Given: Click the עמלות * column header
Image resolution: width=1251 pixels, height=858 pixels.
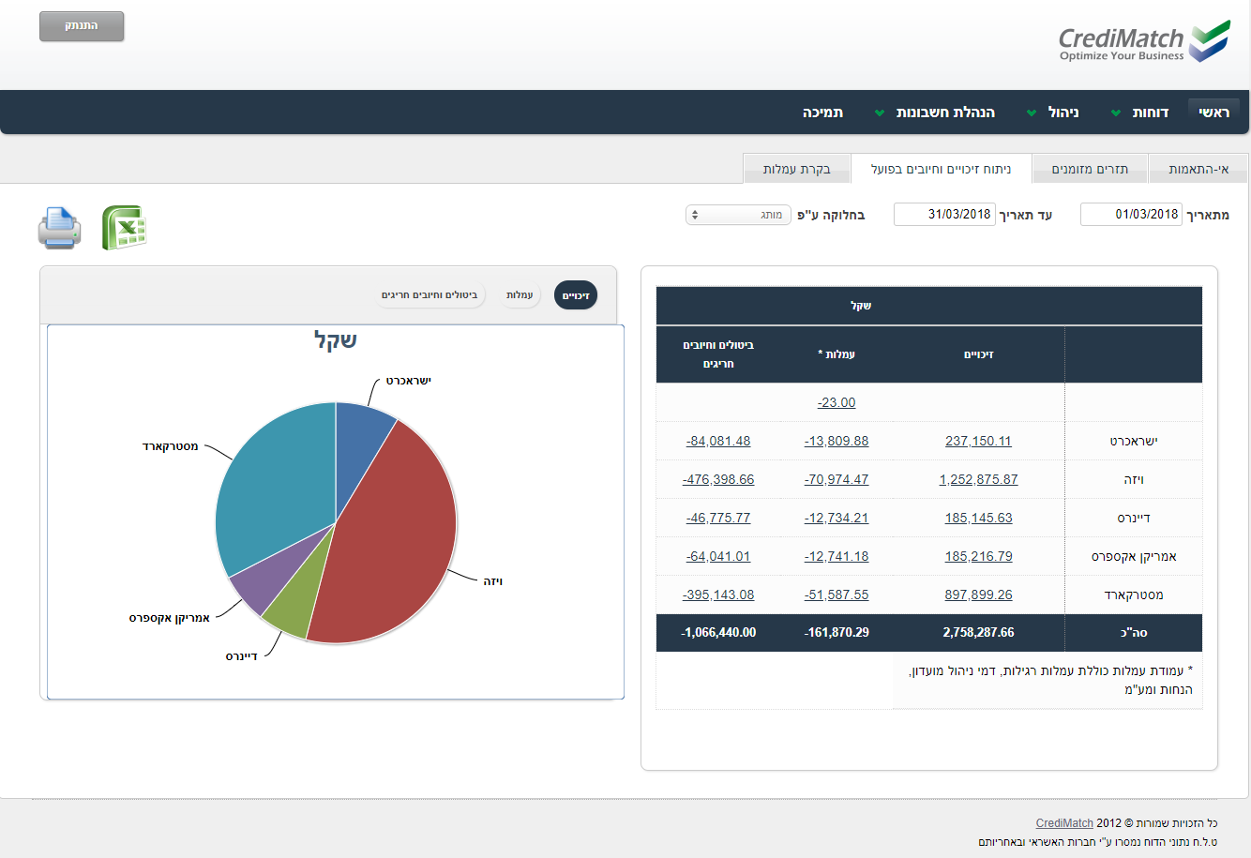Looking at the screenshot, I should tap(837, 354).
